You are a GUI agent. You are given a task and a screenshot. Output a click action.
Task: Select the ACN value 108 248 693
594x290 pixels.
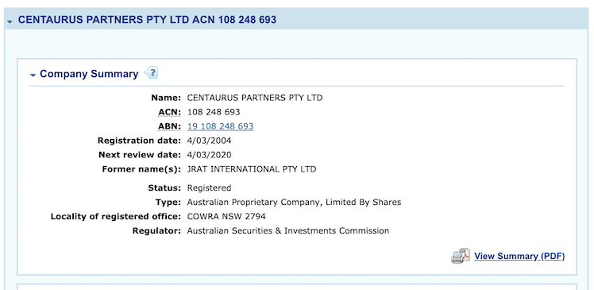pos(214,112)
